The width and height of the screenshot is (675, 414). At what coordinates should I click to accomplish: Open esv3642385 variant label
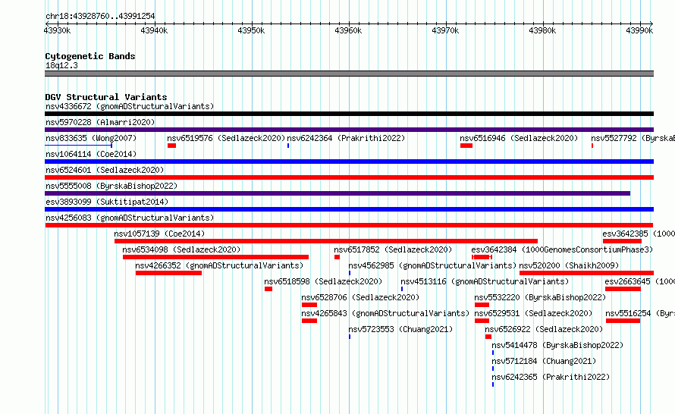coord(639,234)
